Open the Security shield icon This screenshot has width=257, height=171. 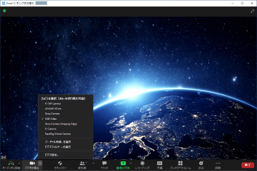pos(60,163)
